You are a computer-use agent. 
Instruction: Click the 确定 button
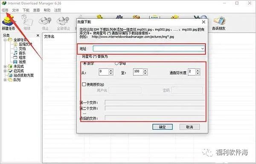[x=163, y=127]
